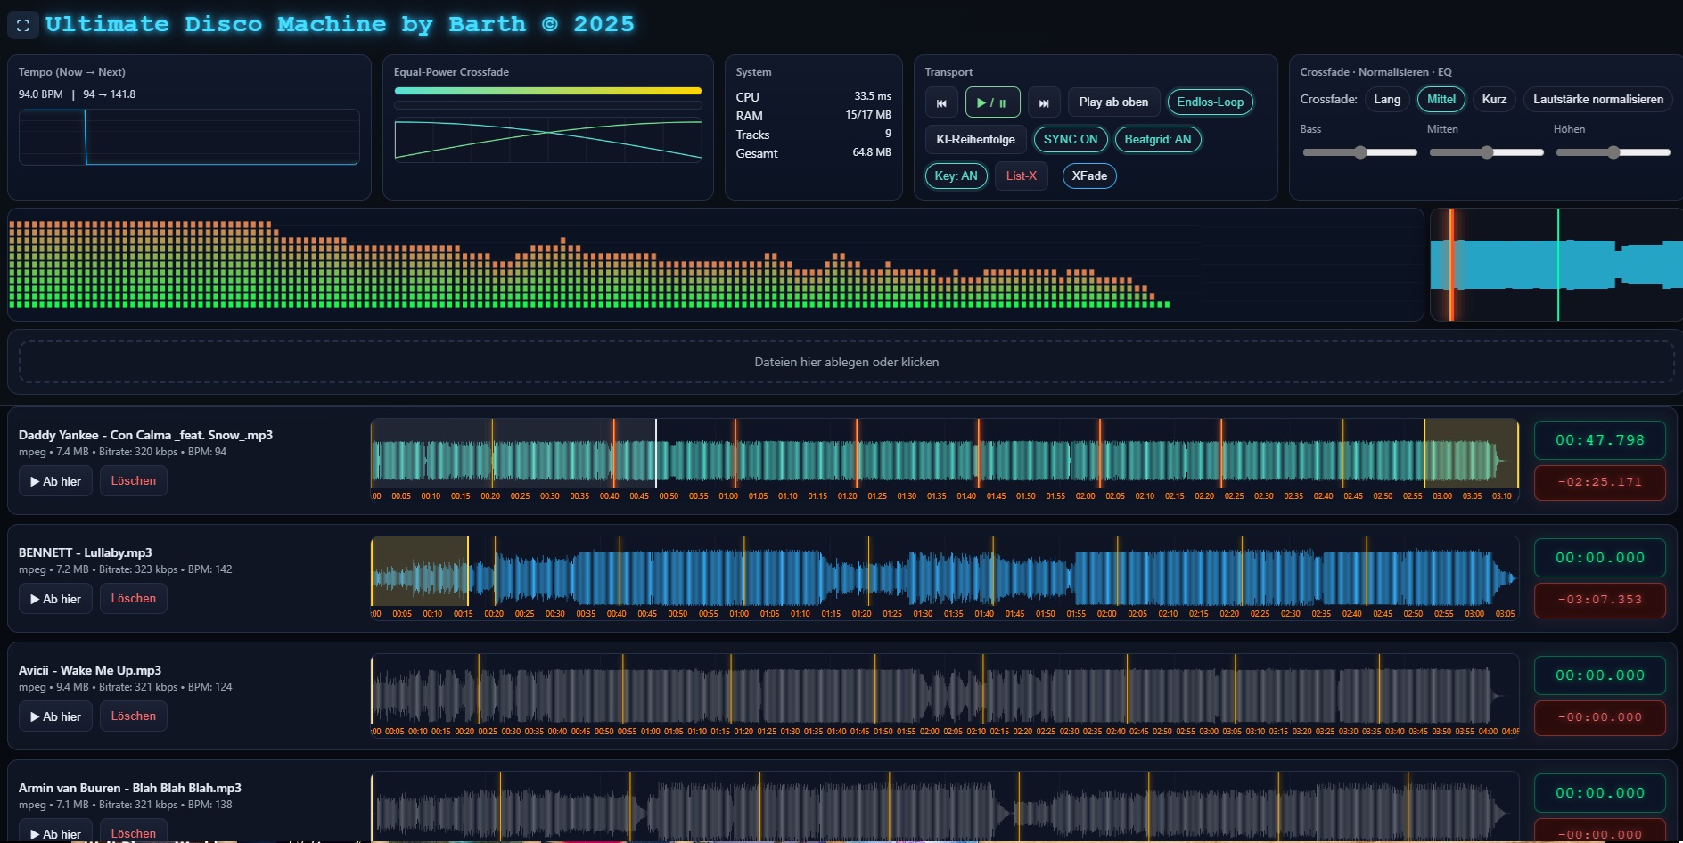Toggle the Endlos-Loop option
This screenshot has width=1683, height=843.
pos(1210,102)
